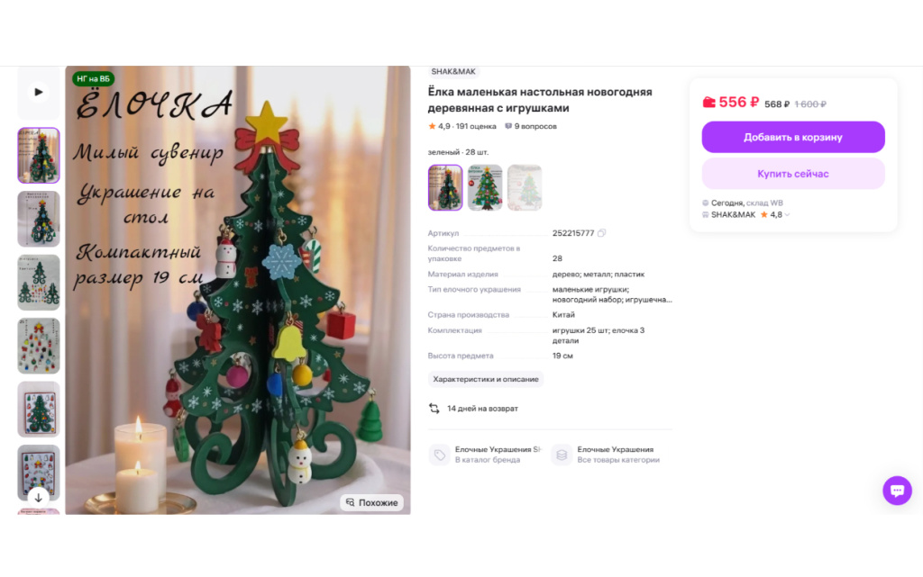Expand SHAK&MAK seller rating chevron
This screenshot has height=577, width=923.
point(787,215)
